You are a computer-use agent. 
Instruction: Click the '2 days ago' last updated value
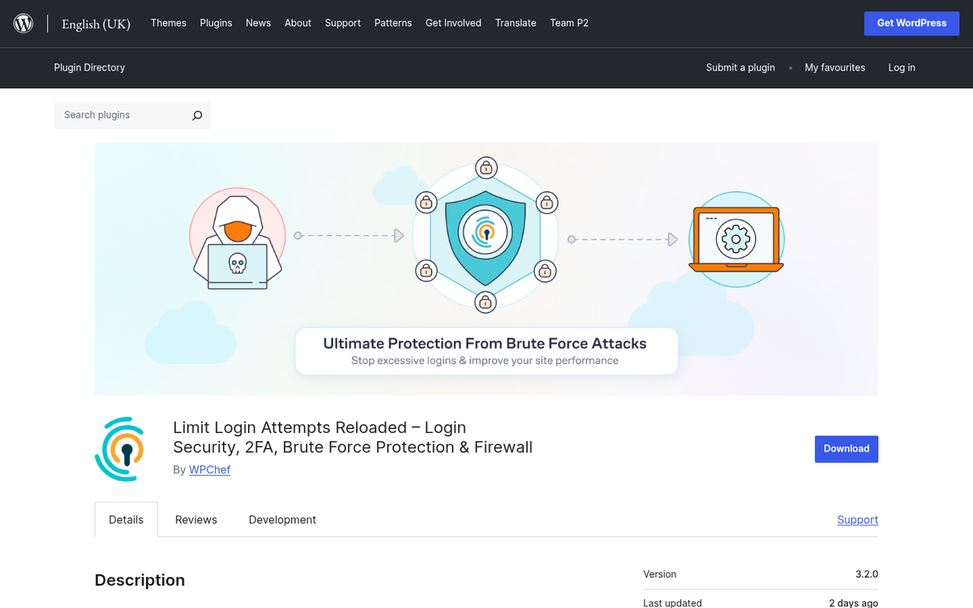(x=854, y=603)
